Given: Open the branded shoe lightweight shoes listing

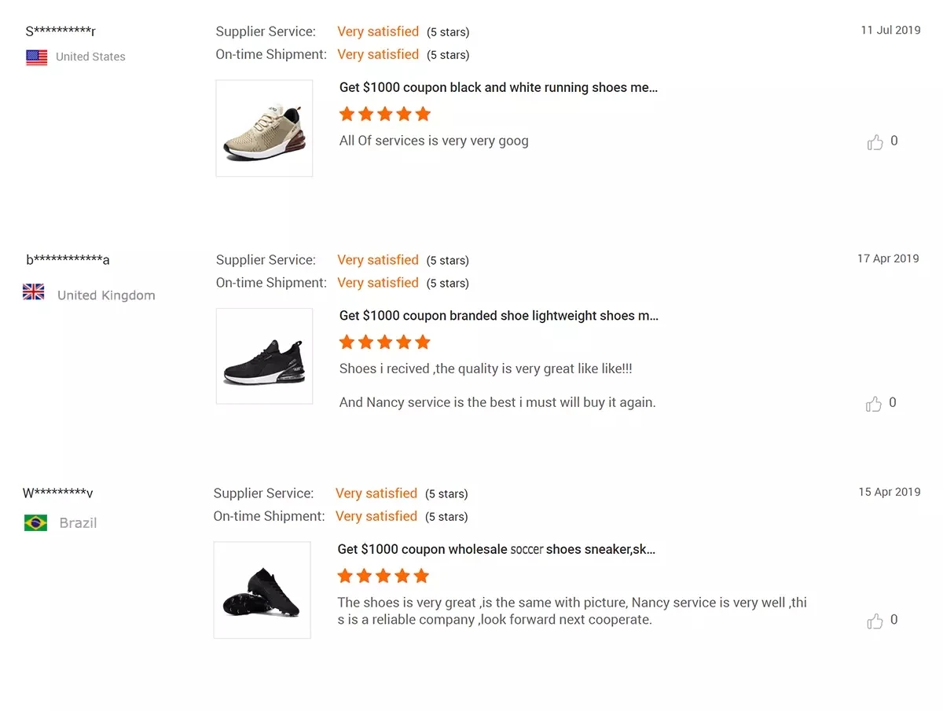Looking at the screenshot, I should pyautogui.click(x=498, y=316).
